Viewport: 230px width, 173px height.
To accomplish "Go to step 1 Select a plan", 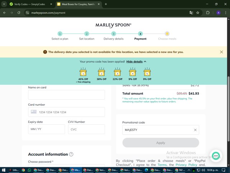I will click(60, 34).
